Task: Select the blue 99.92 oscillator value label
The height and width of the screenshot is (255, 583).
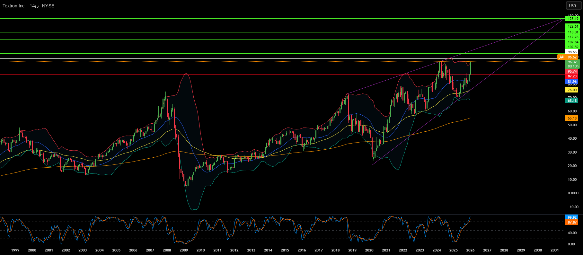Action: point(572,217)
